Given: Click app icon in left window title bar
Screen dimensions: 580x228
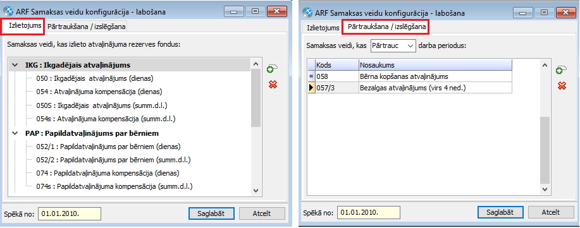Looking at the screenshot, I should pyautogui.click(x=8, y=11).
